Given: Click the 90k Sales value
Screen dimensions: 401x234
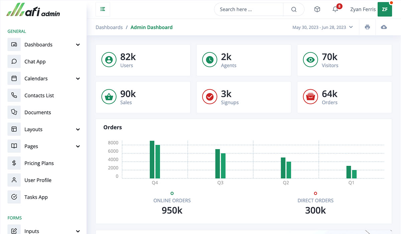Looking at the screenshot, I should [128, 94].
